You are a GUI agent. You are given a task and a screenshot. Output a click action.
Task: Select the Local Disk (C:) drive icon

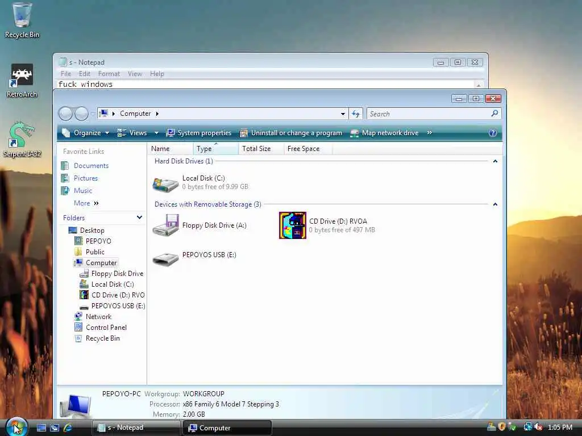[x=165, y=185]
